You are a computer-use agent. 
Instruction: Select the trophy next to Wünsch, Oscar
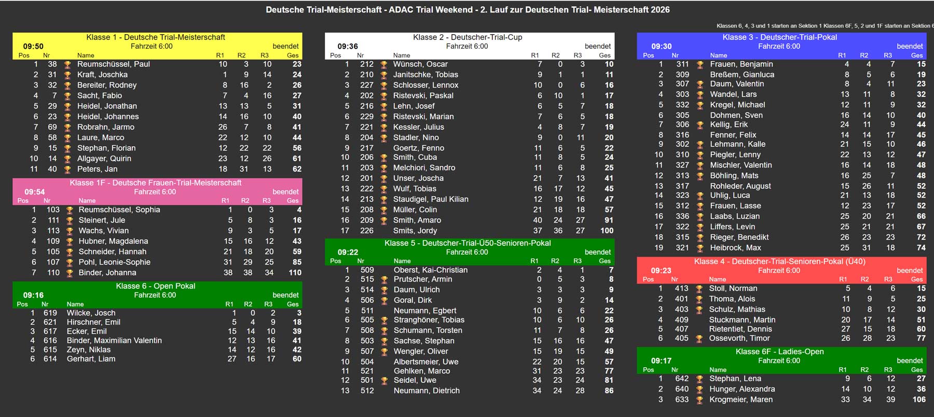383,65
